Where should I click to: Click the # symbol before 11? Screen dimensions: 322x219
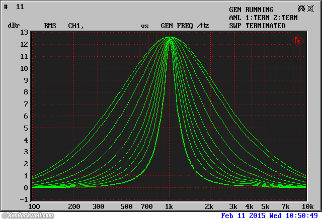6,7
